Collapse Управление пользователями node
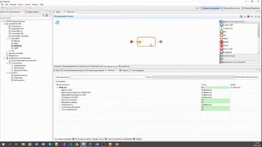This screenshot has height=147, width=262. (5, 58)
